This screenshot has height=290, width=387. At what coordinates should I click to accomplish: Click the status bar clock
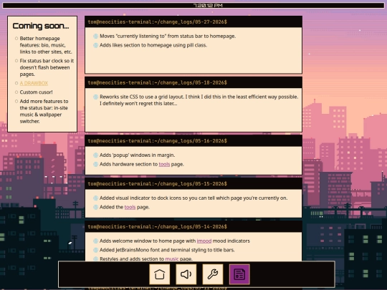pyautogui.click(x=208, y=5)
